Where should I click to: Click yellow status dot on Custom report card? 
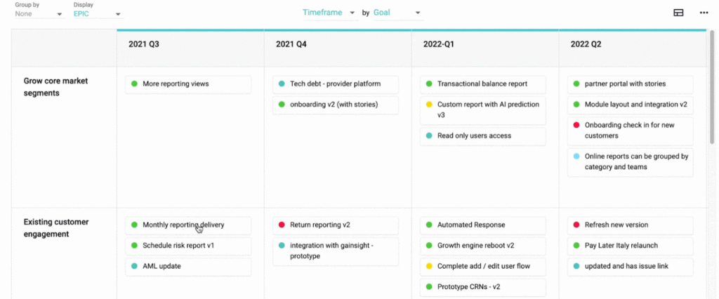[x=429, y=105]
